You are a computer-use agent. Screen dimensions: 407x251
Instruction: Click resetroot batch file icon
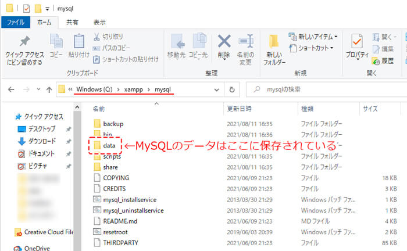coord(97,232)
